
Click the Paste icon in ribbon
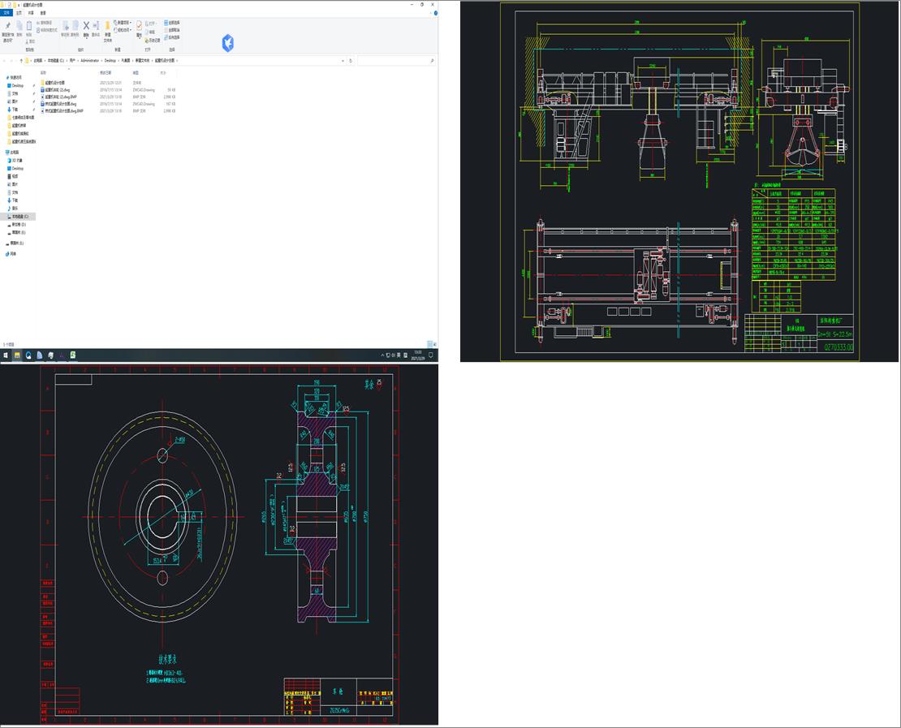click(x=31, y=28)
